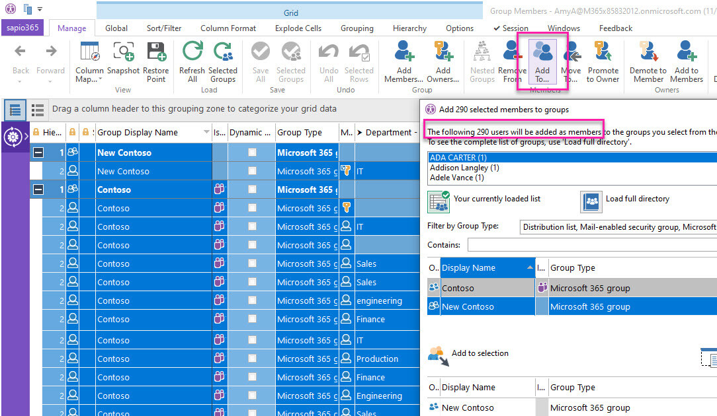Viewport: 717px width, 416px height.
Task: Select New Contoso in the upper groups list
Action: point(572,307)
